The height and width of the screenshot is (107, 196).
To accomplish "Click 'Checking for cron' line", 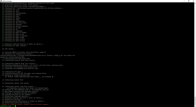I will tap(11, 10).
